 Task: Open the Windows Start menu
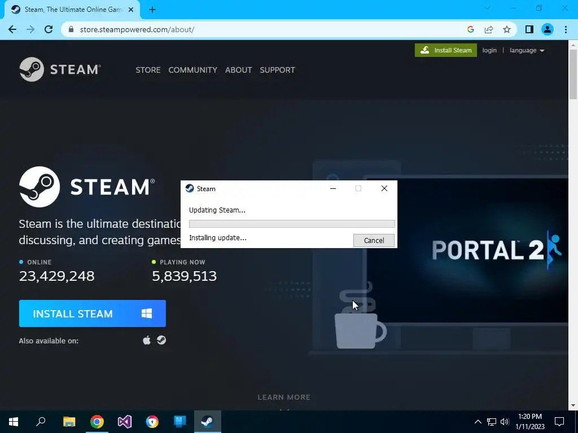14,422
